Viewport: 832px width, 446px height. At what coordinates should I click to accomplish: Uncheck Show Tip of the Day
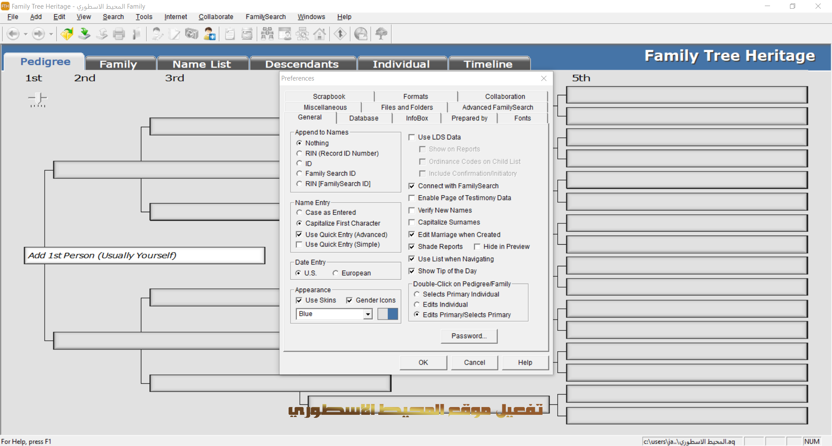(x=412, y=271)
